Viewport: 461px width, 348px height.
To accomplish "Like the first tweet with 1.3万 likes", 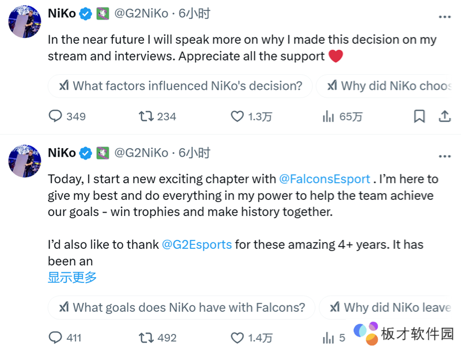I will [x=237, y=116].
